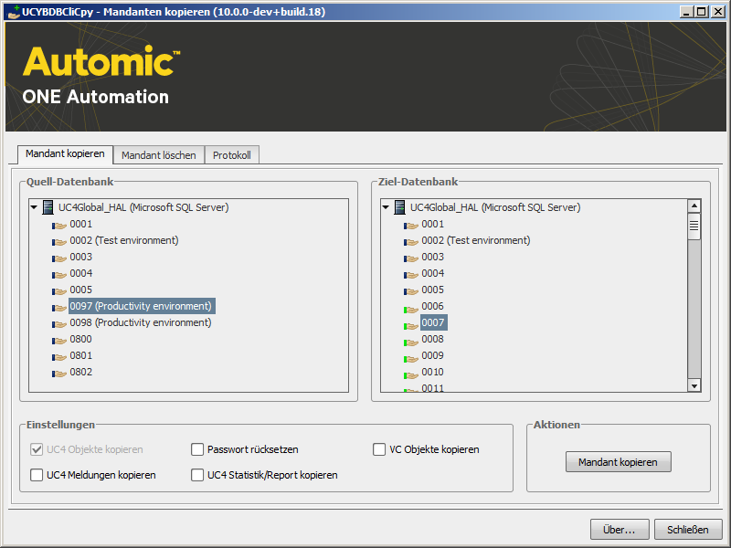Pick source client 0800
The image size is (731, 548).
tap(81, 339)
